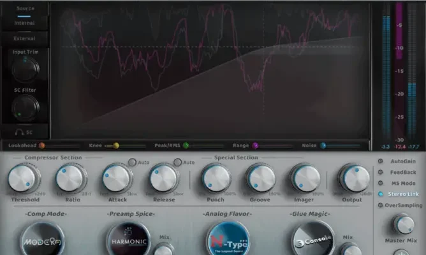Click the compression graph display
Viewport: 426px width, 255px height.
pyautogui.click(x=210, y=70)
